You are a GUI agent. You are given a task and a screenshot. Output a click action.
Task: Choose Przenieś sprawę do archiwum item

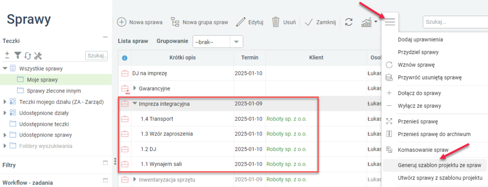(434, 134)
